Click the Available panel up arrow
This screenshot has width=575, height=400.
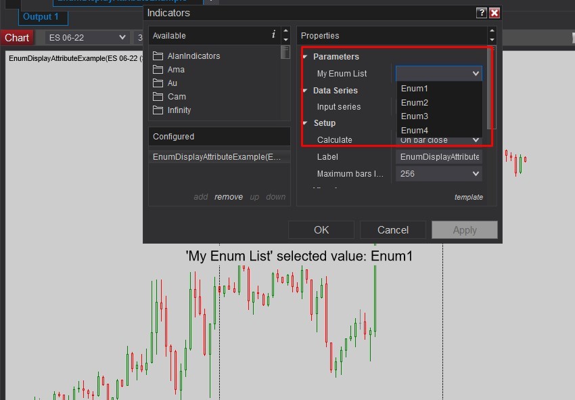coord(285,31)
